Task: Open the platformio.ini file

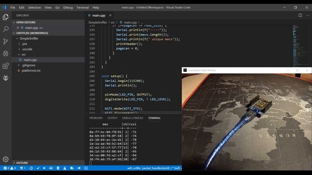Action: click(48, 70)
